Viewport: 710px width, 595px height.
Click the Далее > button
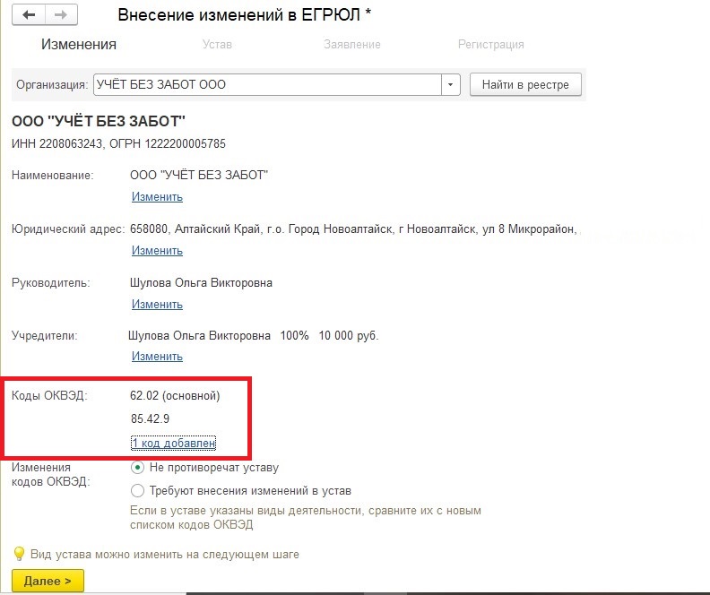[48, 581]
